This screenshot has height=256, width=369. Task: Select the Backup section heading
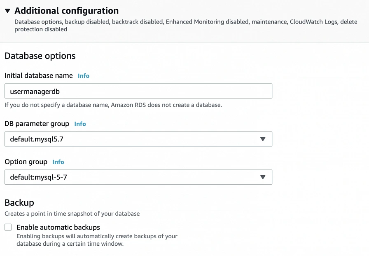tap(19, 202)
